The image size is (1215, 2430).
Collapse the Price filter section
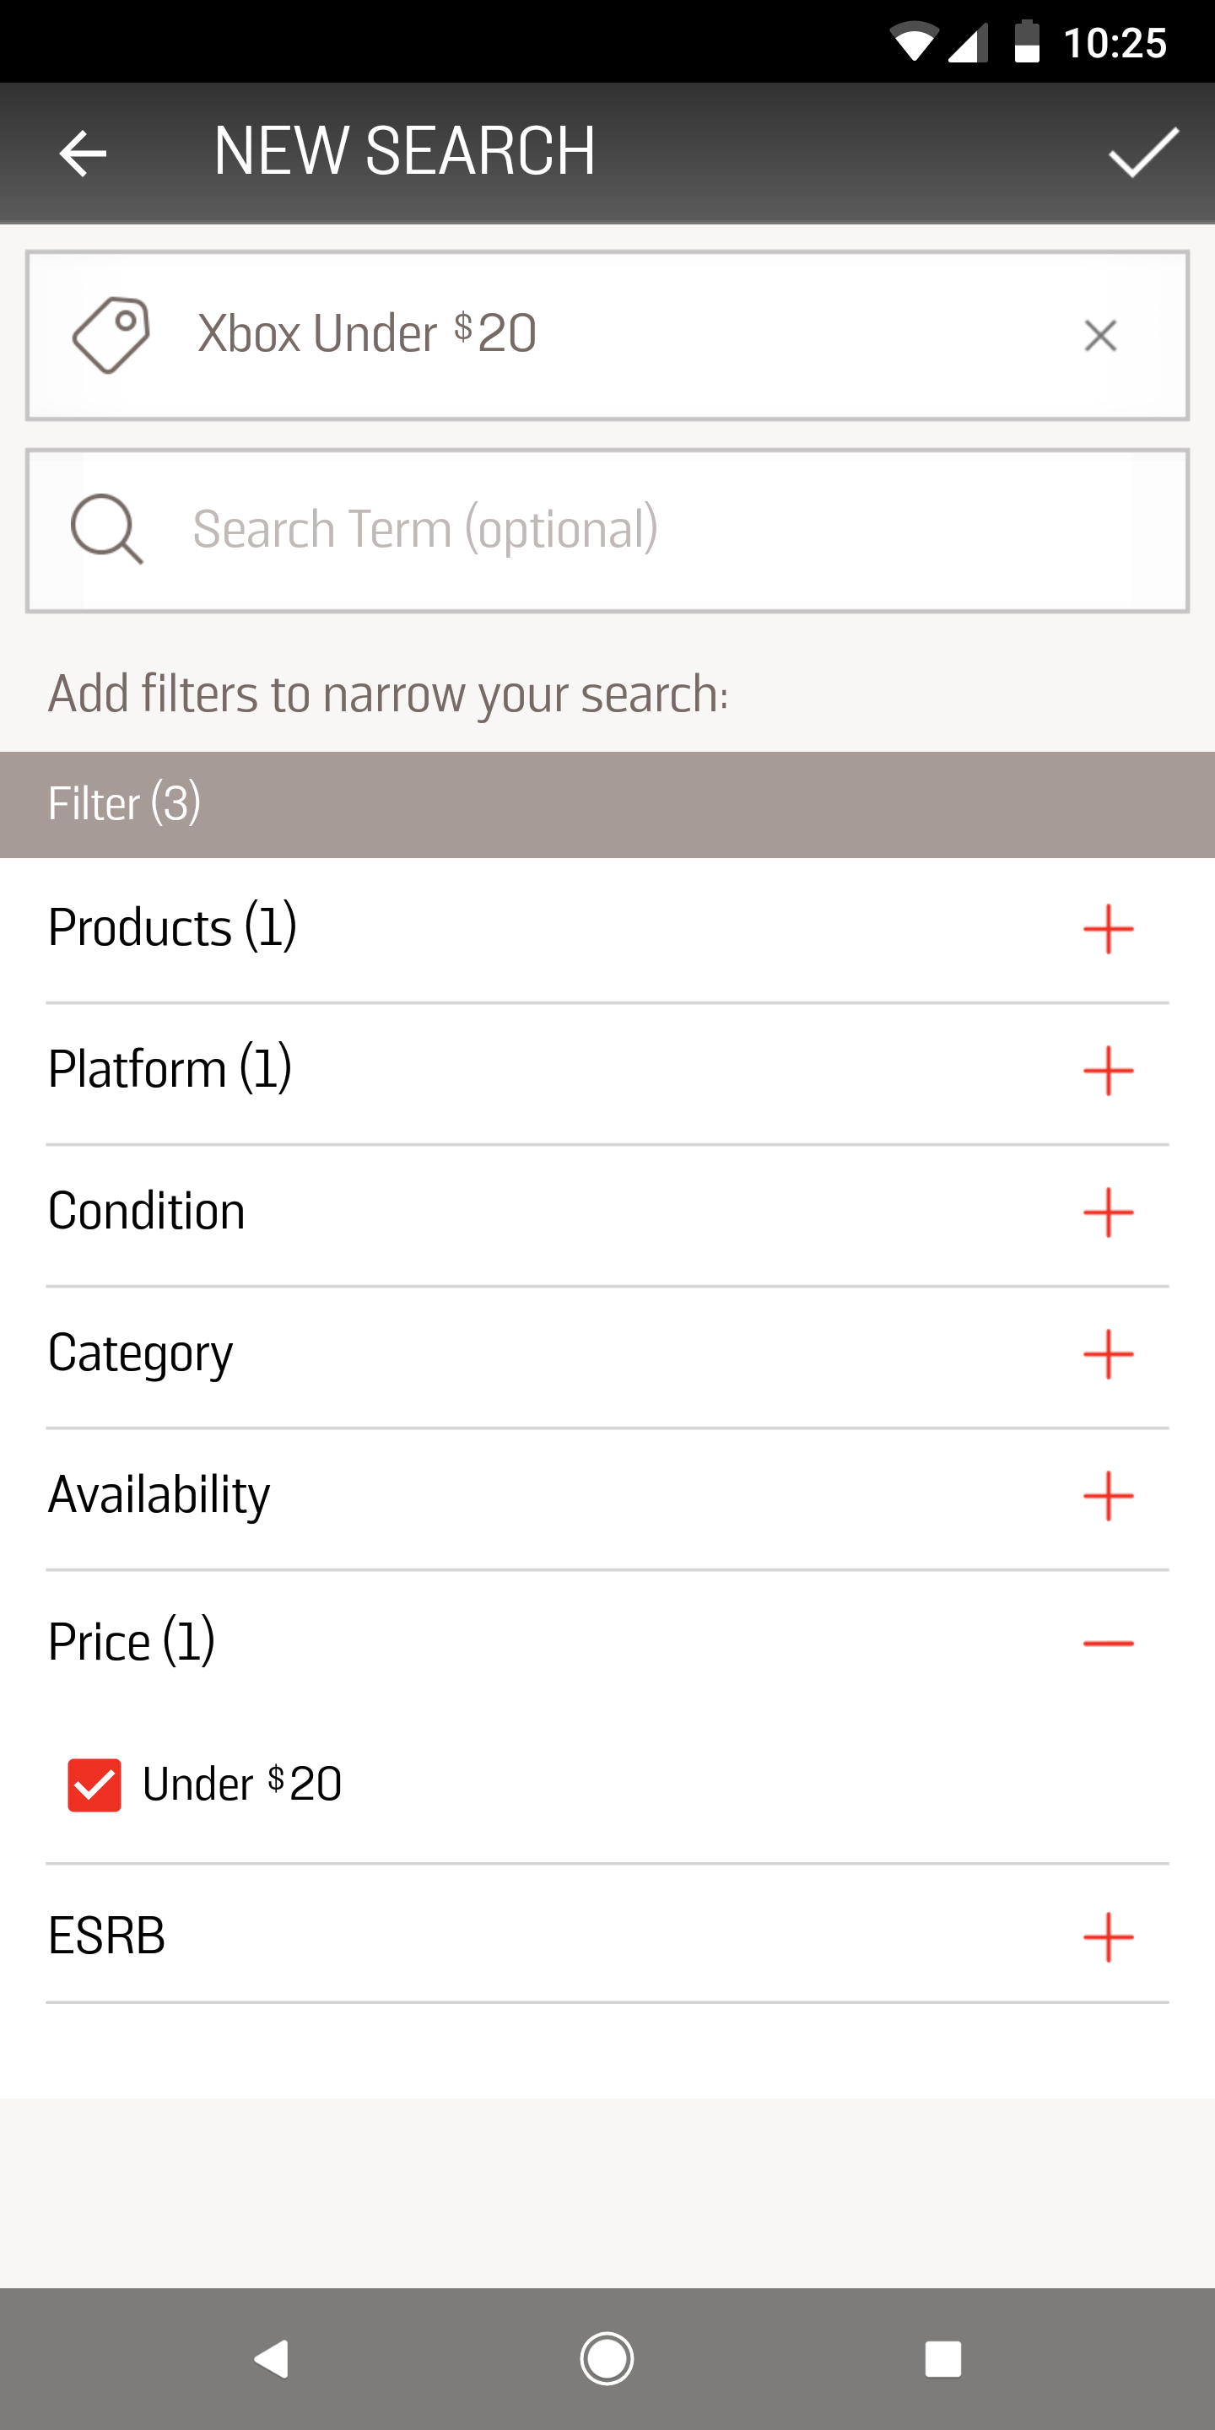point(1108,1644)
